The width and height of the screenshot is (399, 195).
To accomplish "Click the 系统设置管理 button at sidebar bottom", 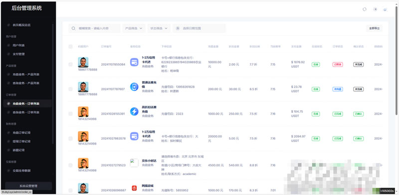I will pyautogui.click(x=28, y=186).
